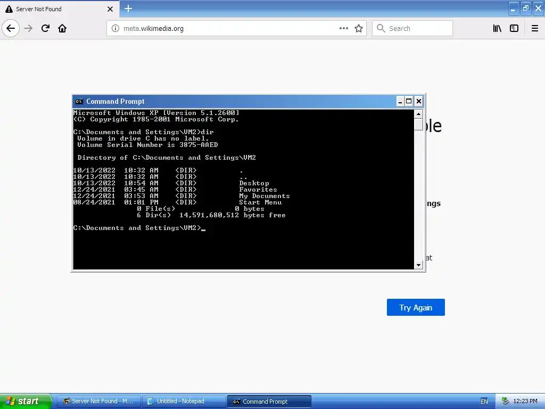Click the Try Again button
The height and width of the screenshot is (409, 545).
click(416, 307)
